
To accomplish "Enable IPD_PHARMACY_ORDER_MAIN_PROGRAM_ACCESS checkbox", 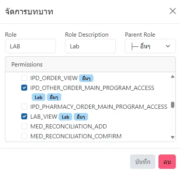I will pos(24,107).
